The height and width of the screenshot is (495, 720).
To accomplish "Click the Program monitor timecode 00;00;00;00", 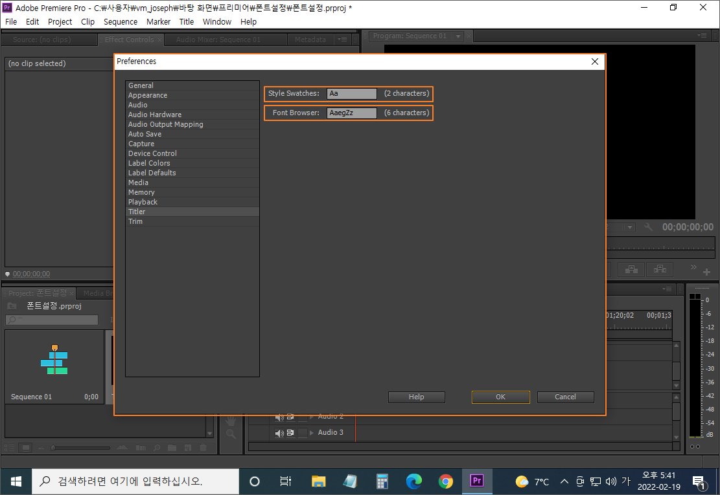I will [688, 227].
